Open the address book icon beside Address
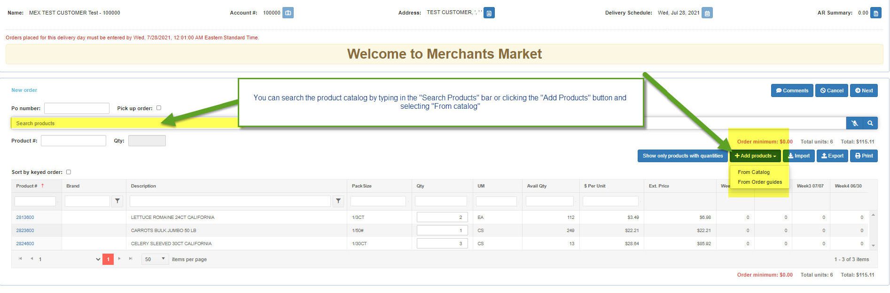This screenshot has height=293, width=890. (489, 13)
